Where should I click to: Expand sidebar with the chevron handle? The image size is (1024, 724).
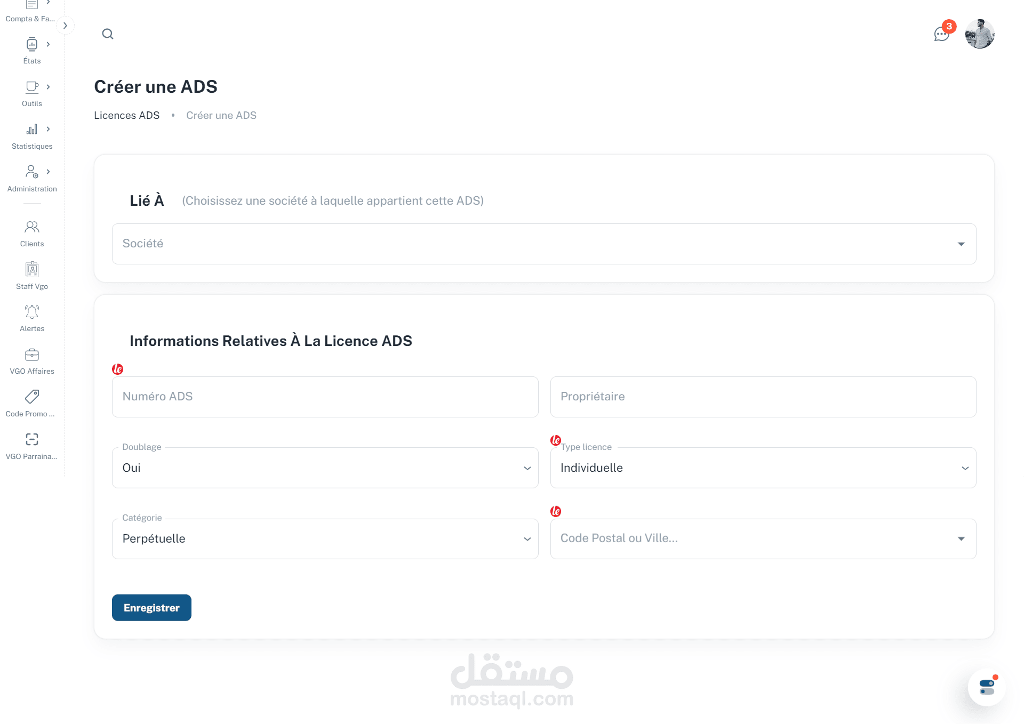tap(65, 26)
